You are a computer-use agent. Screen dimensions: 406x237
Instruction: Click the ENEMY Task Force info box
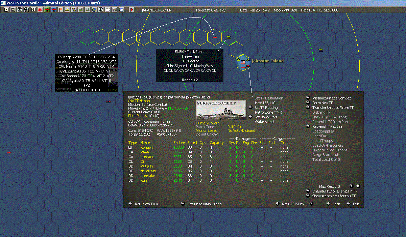click(189, 65)
